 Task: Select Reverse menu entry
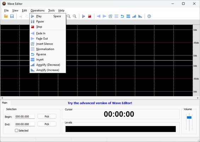pyautogui.click(x=48, y=54)
